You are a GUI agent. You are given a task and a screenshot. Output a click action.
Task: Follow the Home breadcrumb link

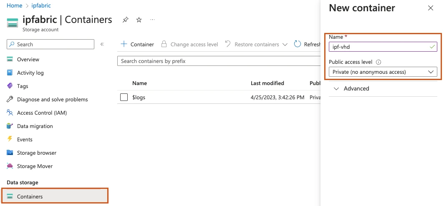coord(14,6)
